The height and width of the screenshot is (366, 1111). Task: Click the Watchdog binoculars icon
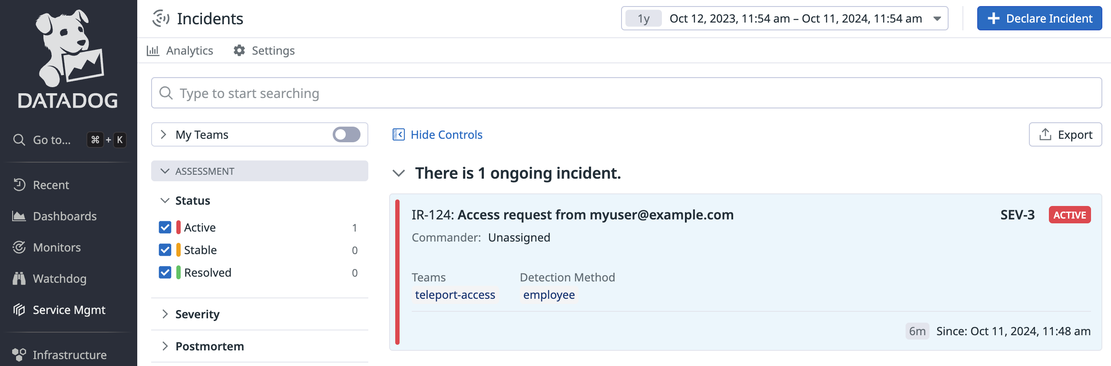pyautogui.click(x=19, y=278)
